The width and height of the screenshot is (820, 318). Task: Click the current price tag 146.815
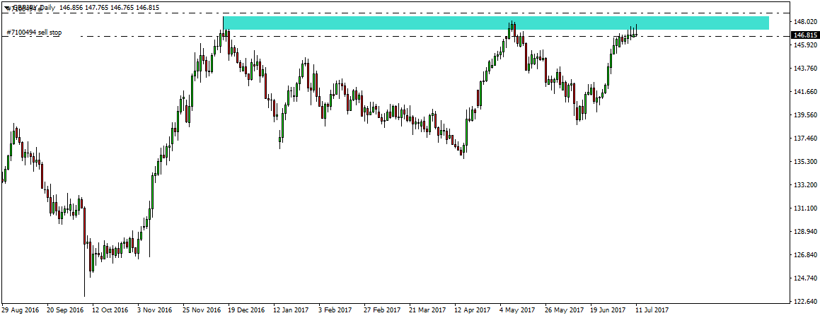pos(804,35)
